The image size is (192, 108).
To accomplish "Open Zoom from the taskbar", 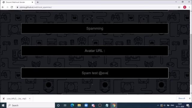I will 86,105.
